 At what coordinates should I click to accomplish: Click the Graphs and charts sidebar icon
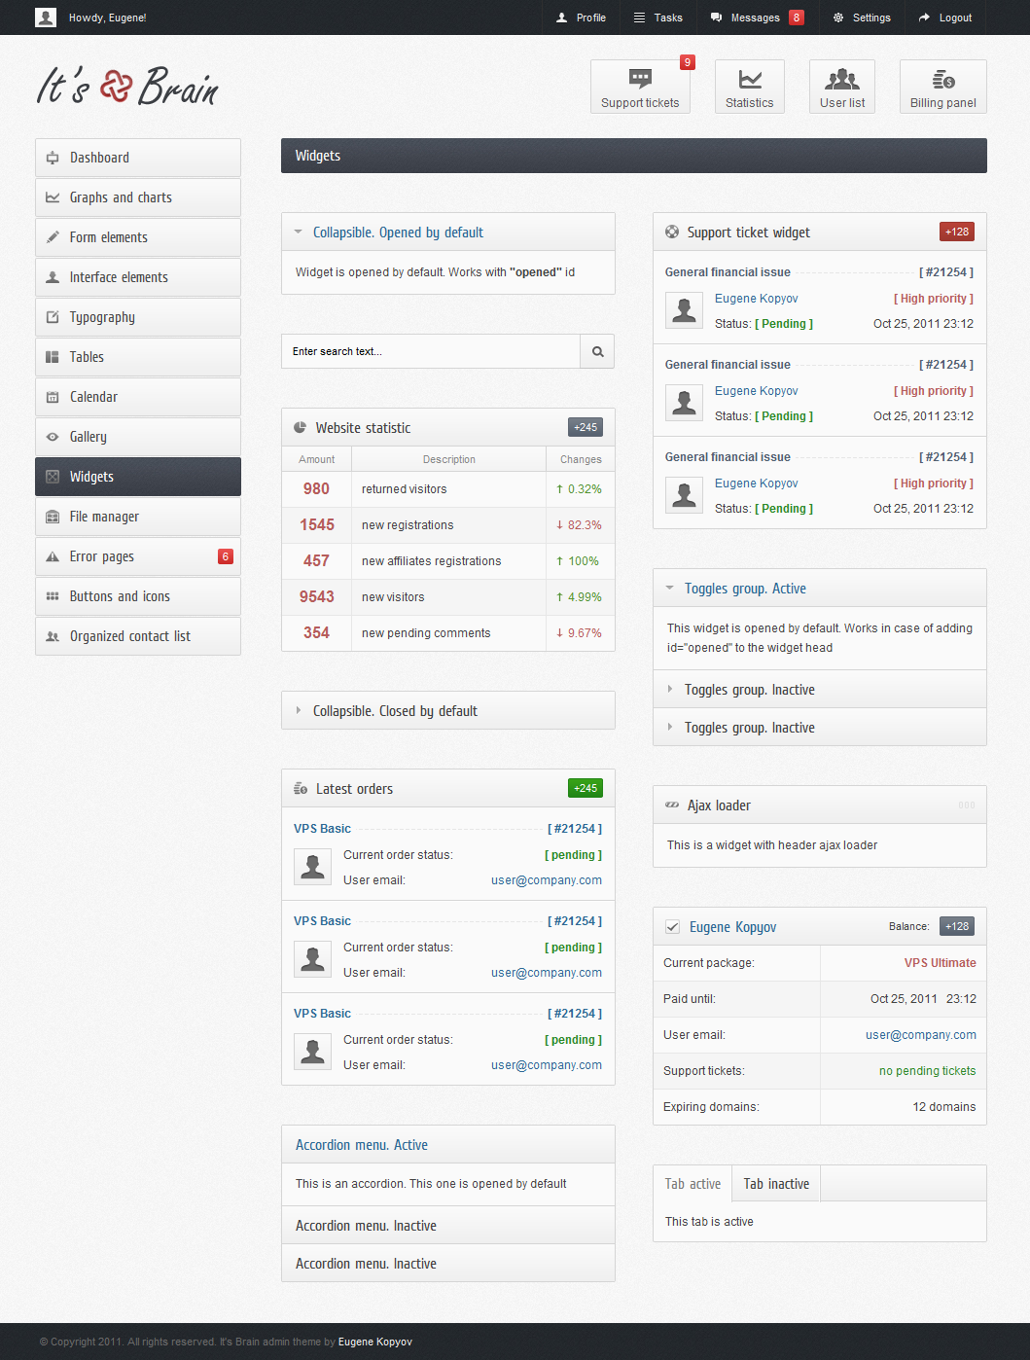point(53,197)
